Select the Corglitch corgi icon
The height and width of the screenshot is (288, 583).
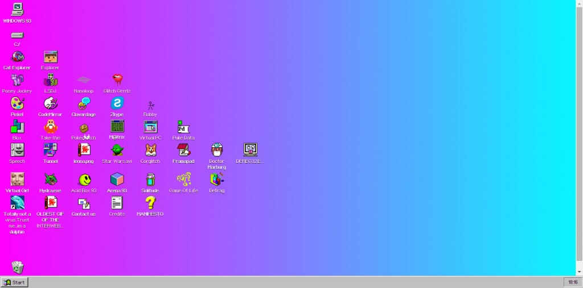(150, 150)
